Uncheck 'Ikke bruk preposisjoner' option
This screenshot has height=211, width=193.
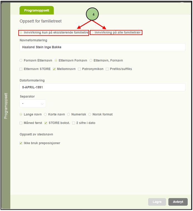(21, 143)
